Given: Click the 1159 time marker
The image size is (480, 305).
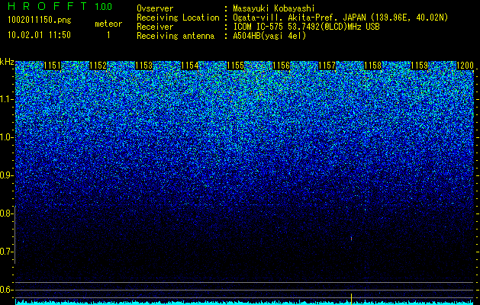Looking at the screenshot, I should tap(419, 66).
